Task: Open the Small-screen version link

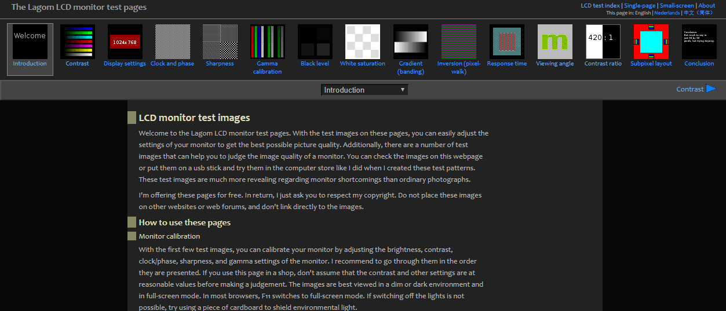Action: 677,6
